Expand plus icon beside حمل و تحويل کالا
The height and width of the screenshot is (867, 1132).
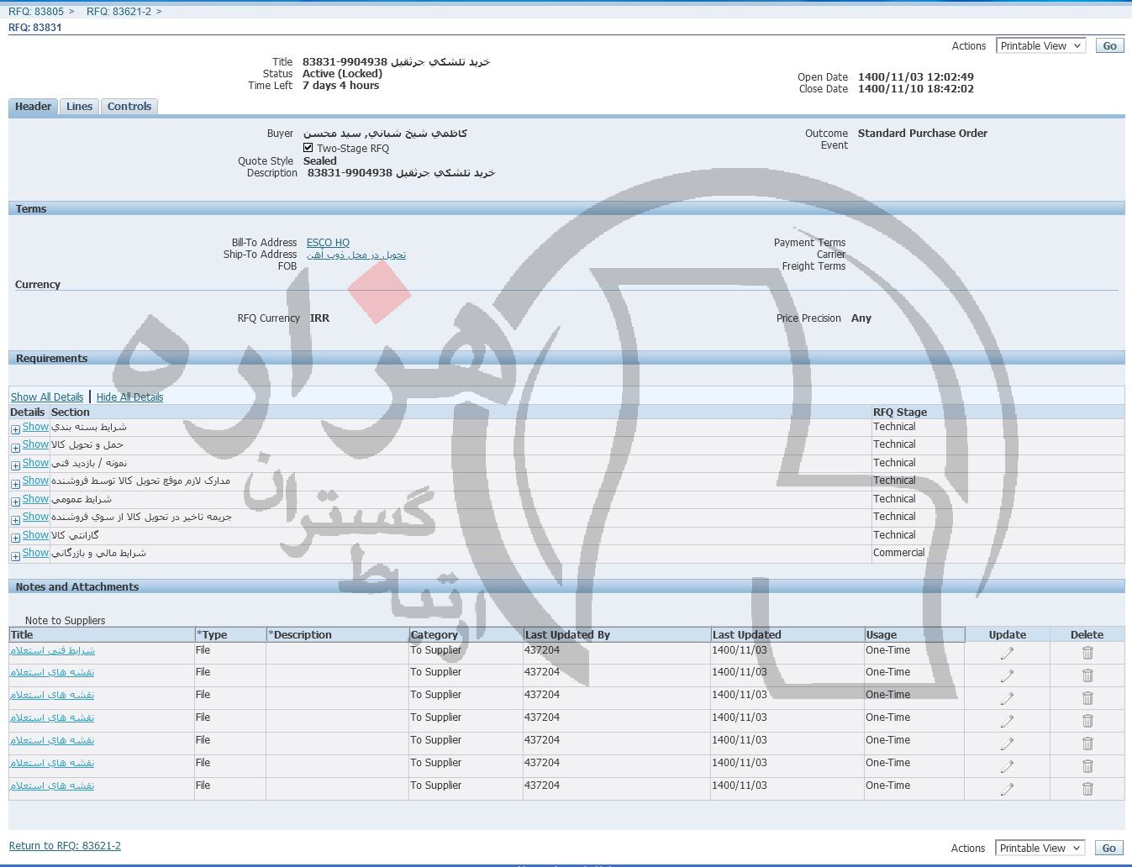click(x=15, y=448)
